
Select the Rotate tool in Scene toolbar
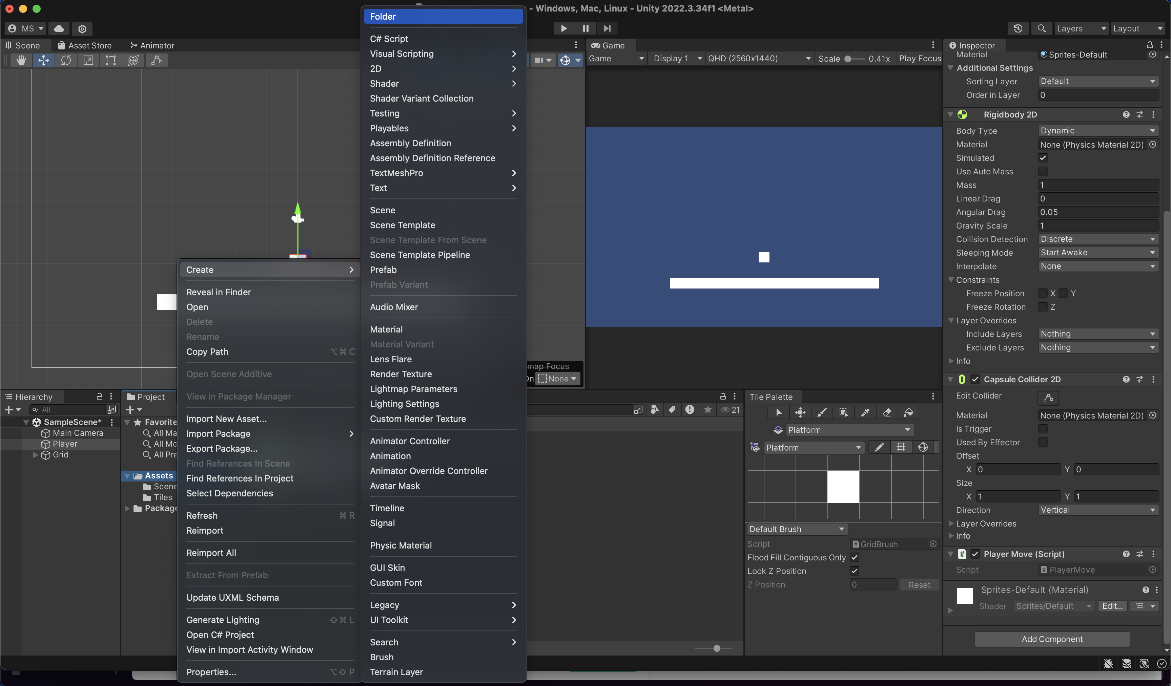(x=66, y=60)
